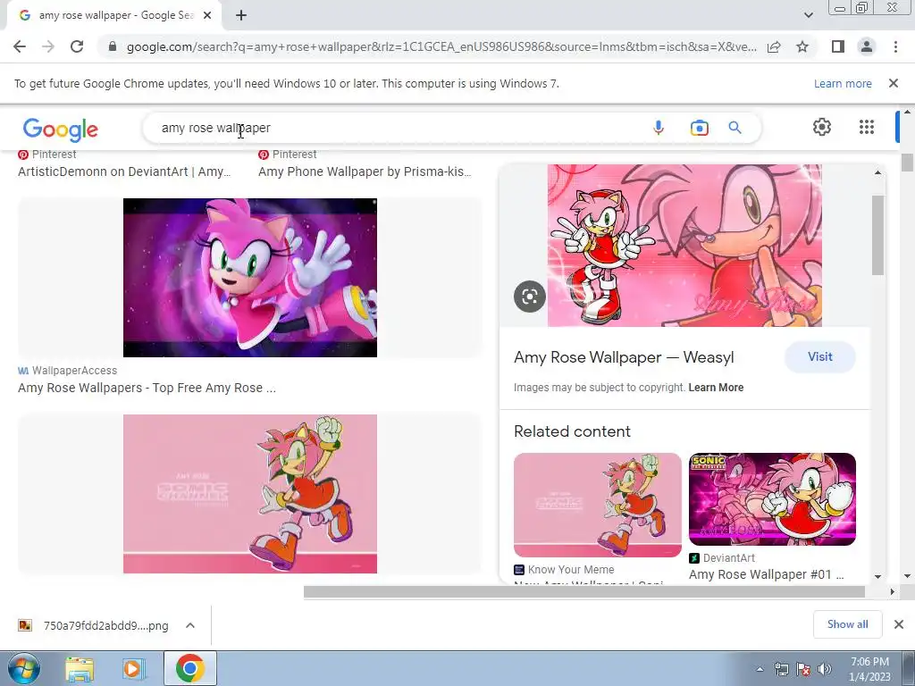915x686 pixels.
Task: Open Windows Explorer from taskbar
Action: pos(80,668)
